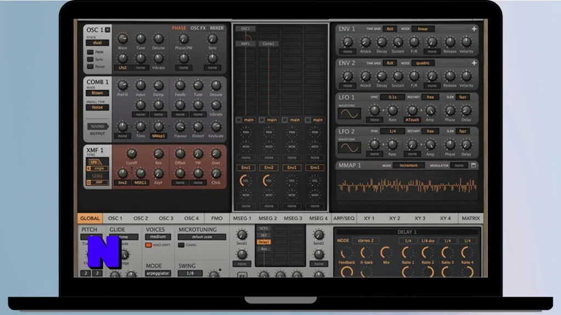The width and height of the screenshot is (561, 315).
Task: Select the LP4 filter type icon in XMF 1
Action: (94, 162)
